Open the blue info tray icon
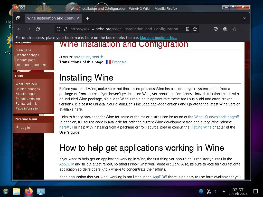 [x=201, y=191]
